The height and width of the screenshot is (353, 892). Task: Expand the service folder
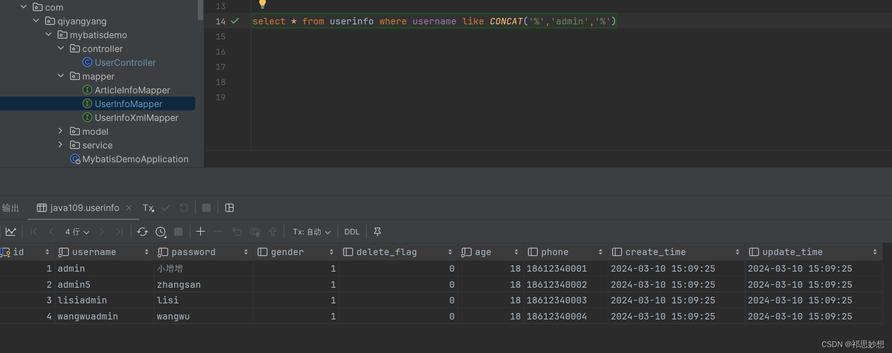click(61, 145)
